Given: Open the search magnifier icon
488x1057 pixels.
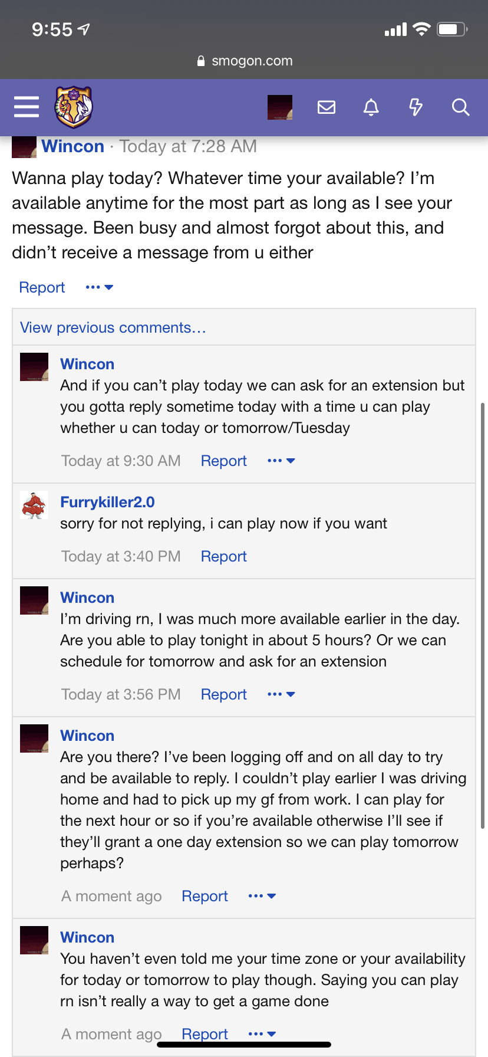Looking at the screenshot, I should [x=460, y=107].
